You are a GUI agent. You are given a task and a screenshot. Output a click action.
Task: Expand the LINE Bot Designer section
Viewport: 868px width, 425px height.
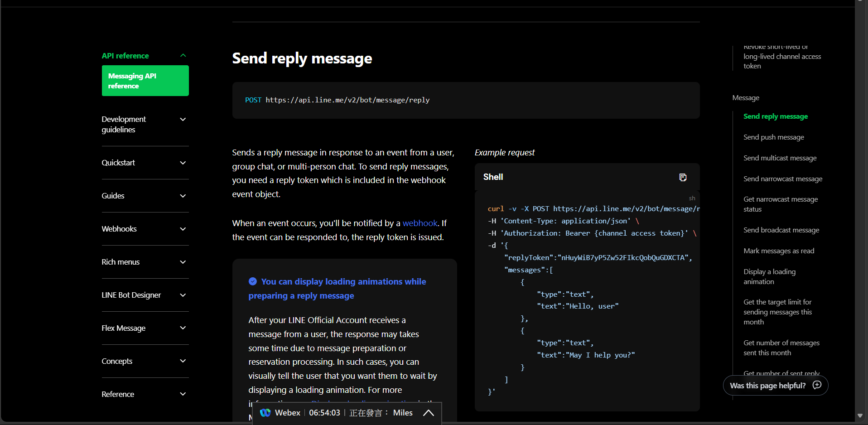pos(183,295)
